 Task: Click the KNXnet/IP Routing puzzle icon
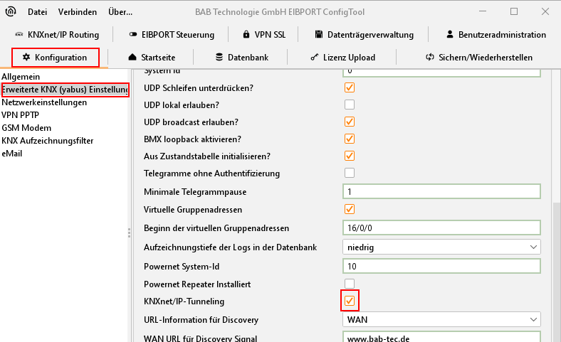[x=19, y=34]
